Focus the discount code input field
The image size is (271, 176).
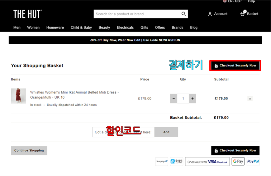(x=123, y=132)
